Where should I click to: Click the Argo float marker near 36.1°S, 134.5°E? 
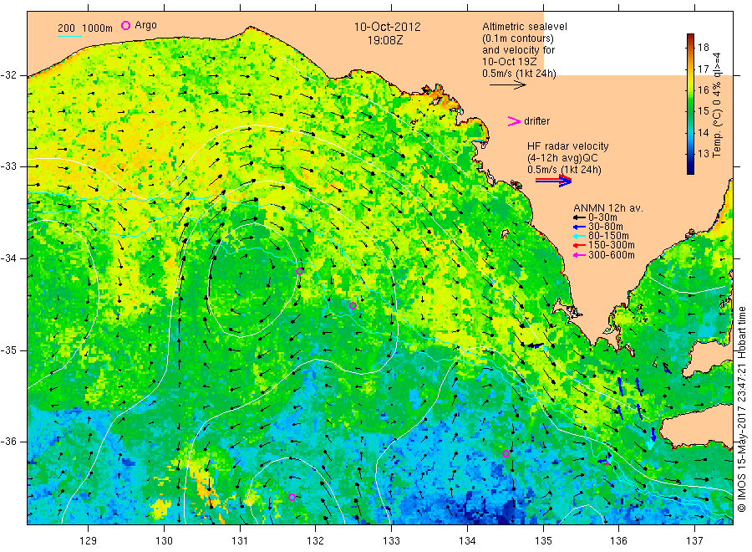[x=506, y=453]
